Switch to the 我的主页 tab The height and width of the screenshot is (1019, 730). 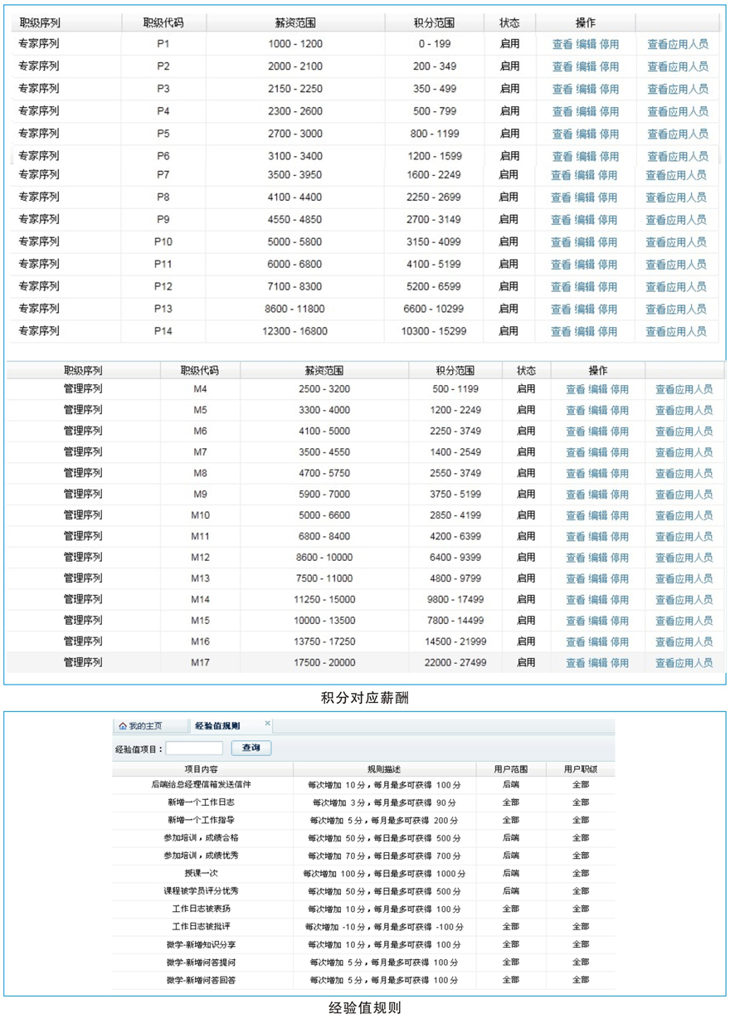pyautogui.click(x=144, y=726)
